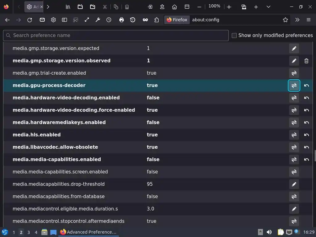Go back using the back arrow
The image size is (316, 237).
pos(7,20)
